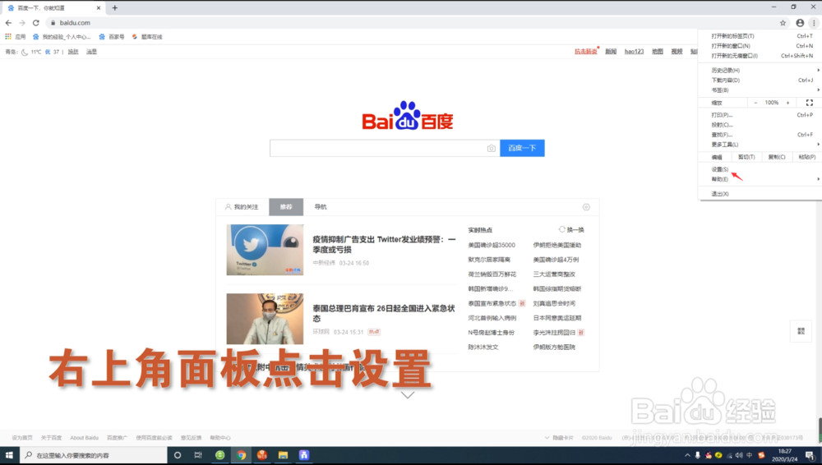Bookmark this page with the star icon

tap(783, 22)
